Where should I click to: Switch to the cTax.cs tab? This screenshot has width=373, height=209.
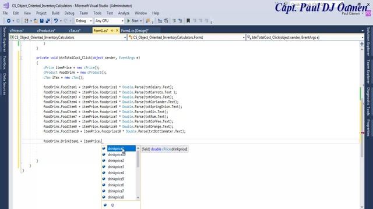tap(75, 31)
